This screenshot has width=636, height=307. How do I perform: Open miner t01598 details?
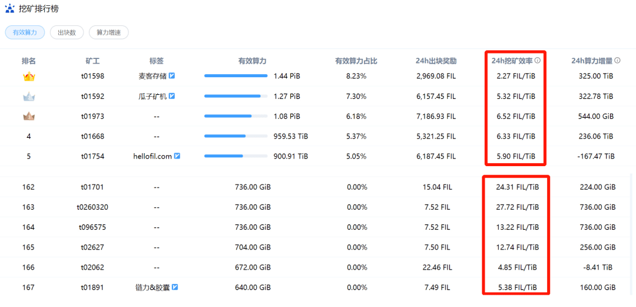(x=92, y=76)
